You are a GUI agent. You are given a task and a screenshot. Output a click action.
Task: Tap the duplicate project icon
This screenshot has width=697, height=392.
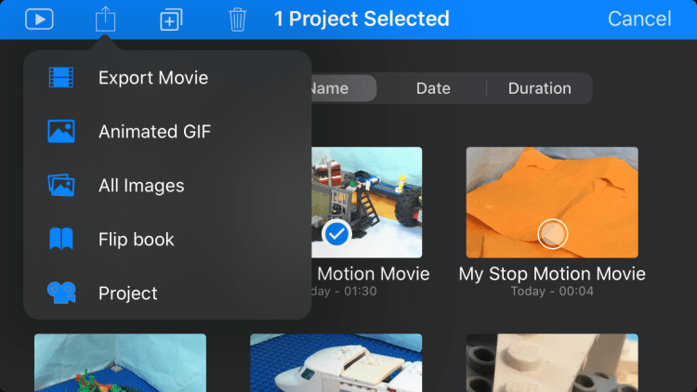pos(171,20)
